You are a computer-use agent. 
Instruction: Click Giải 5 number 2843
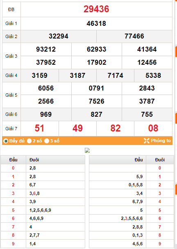tap(147, 88)
